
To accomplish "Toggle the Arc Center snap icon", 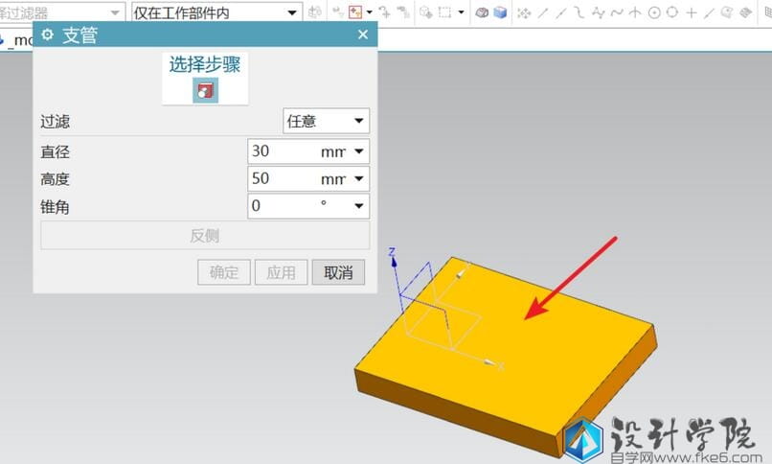I will pos(654,12).
